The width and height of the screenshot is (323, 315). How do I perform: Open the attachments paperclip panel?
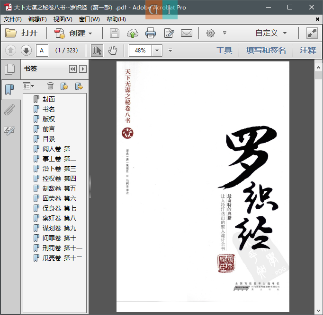click(9, 110)
